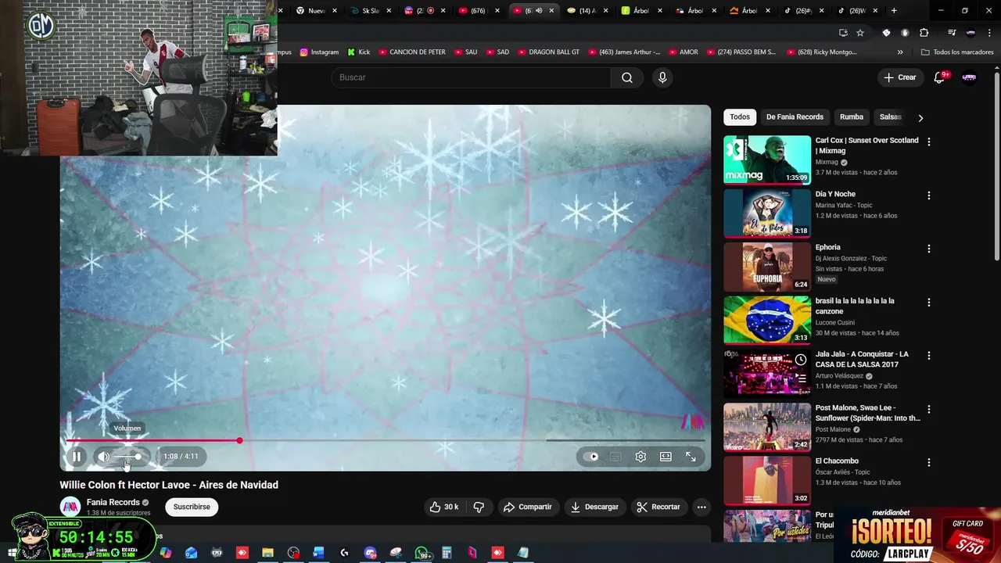Viewport: 1001px width, 563px height.
Task: Click the Buscar search field
Action: 471,77
